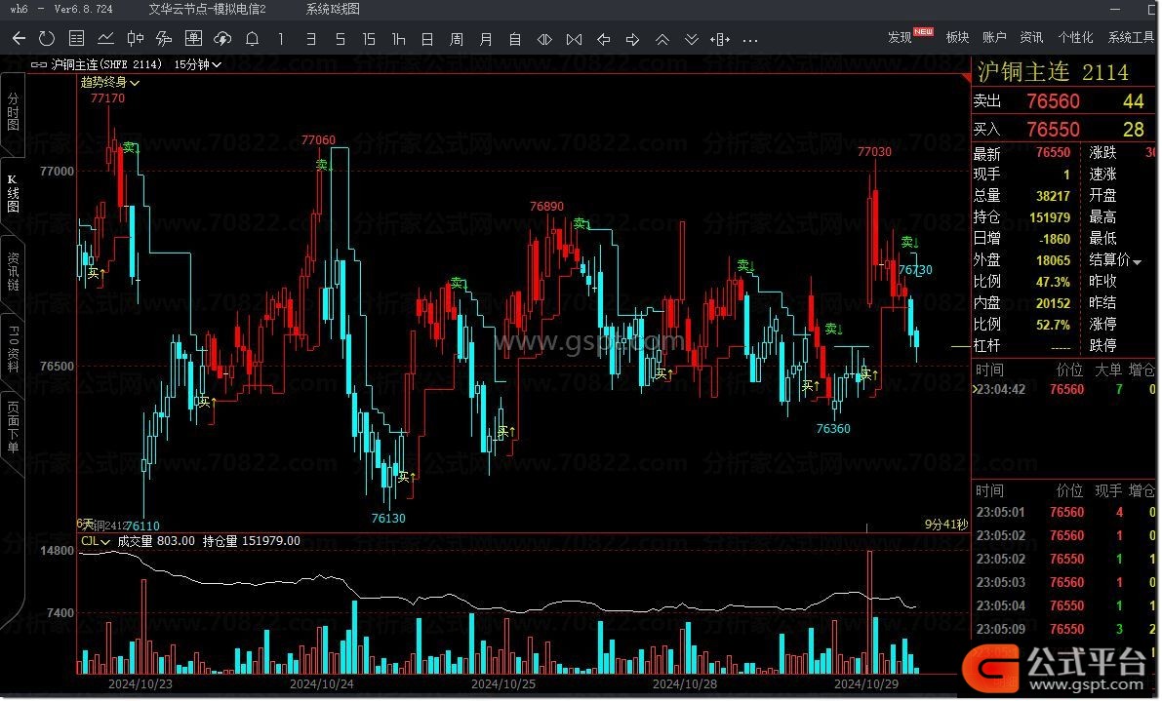Click the expand chart horizontally icon
This screenshot has height=701, width=1162.
click(544, 39)
